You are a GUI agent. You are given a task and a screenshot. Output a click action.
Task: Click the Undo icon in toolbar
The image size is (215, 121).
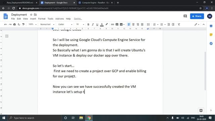pyautogui.click(x=6, y=25)
